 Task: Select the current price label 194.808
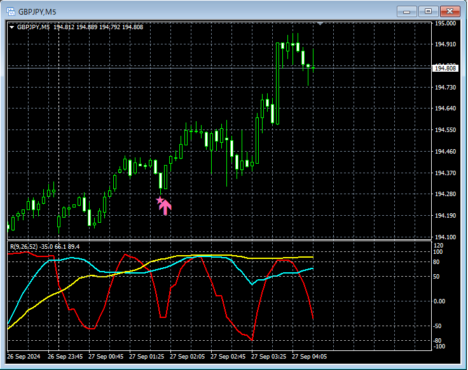445,68
